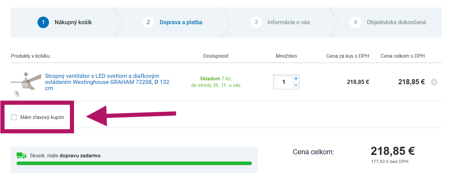Click the green delivery truck icon
This screenshot has height=183, width=449.
coord(21,156)
